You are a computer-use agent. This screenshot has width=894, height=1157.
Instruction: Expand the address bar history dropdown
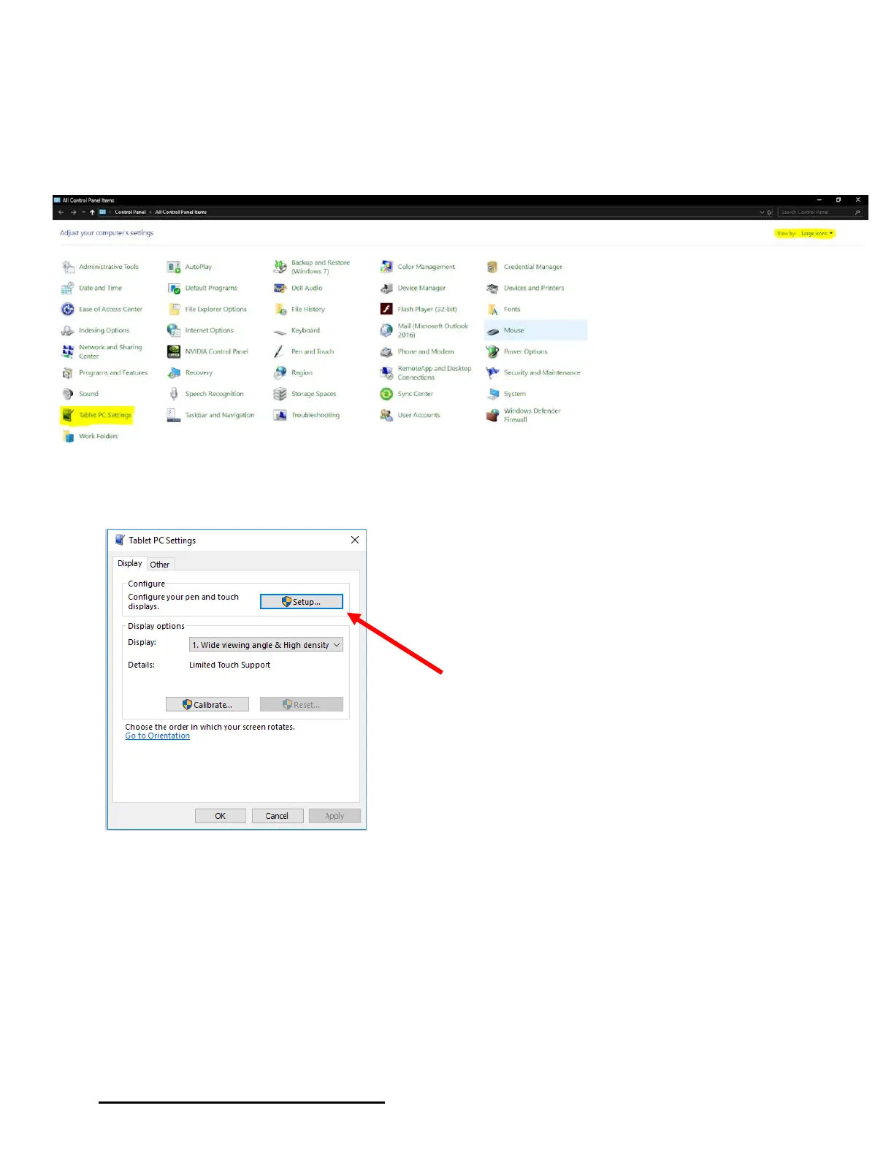click(x=762, y=213)
